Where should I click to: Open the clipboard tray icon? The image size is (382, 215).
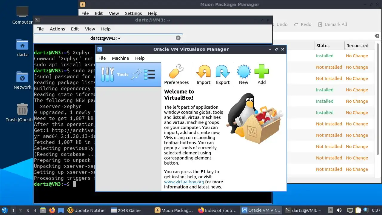[x=358, y=210]
